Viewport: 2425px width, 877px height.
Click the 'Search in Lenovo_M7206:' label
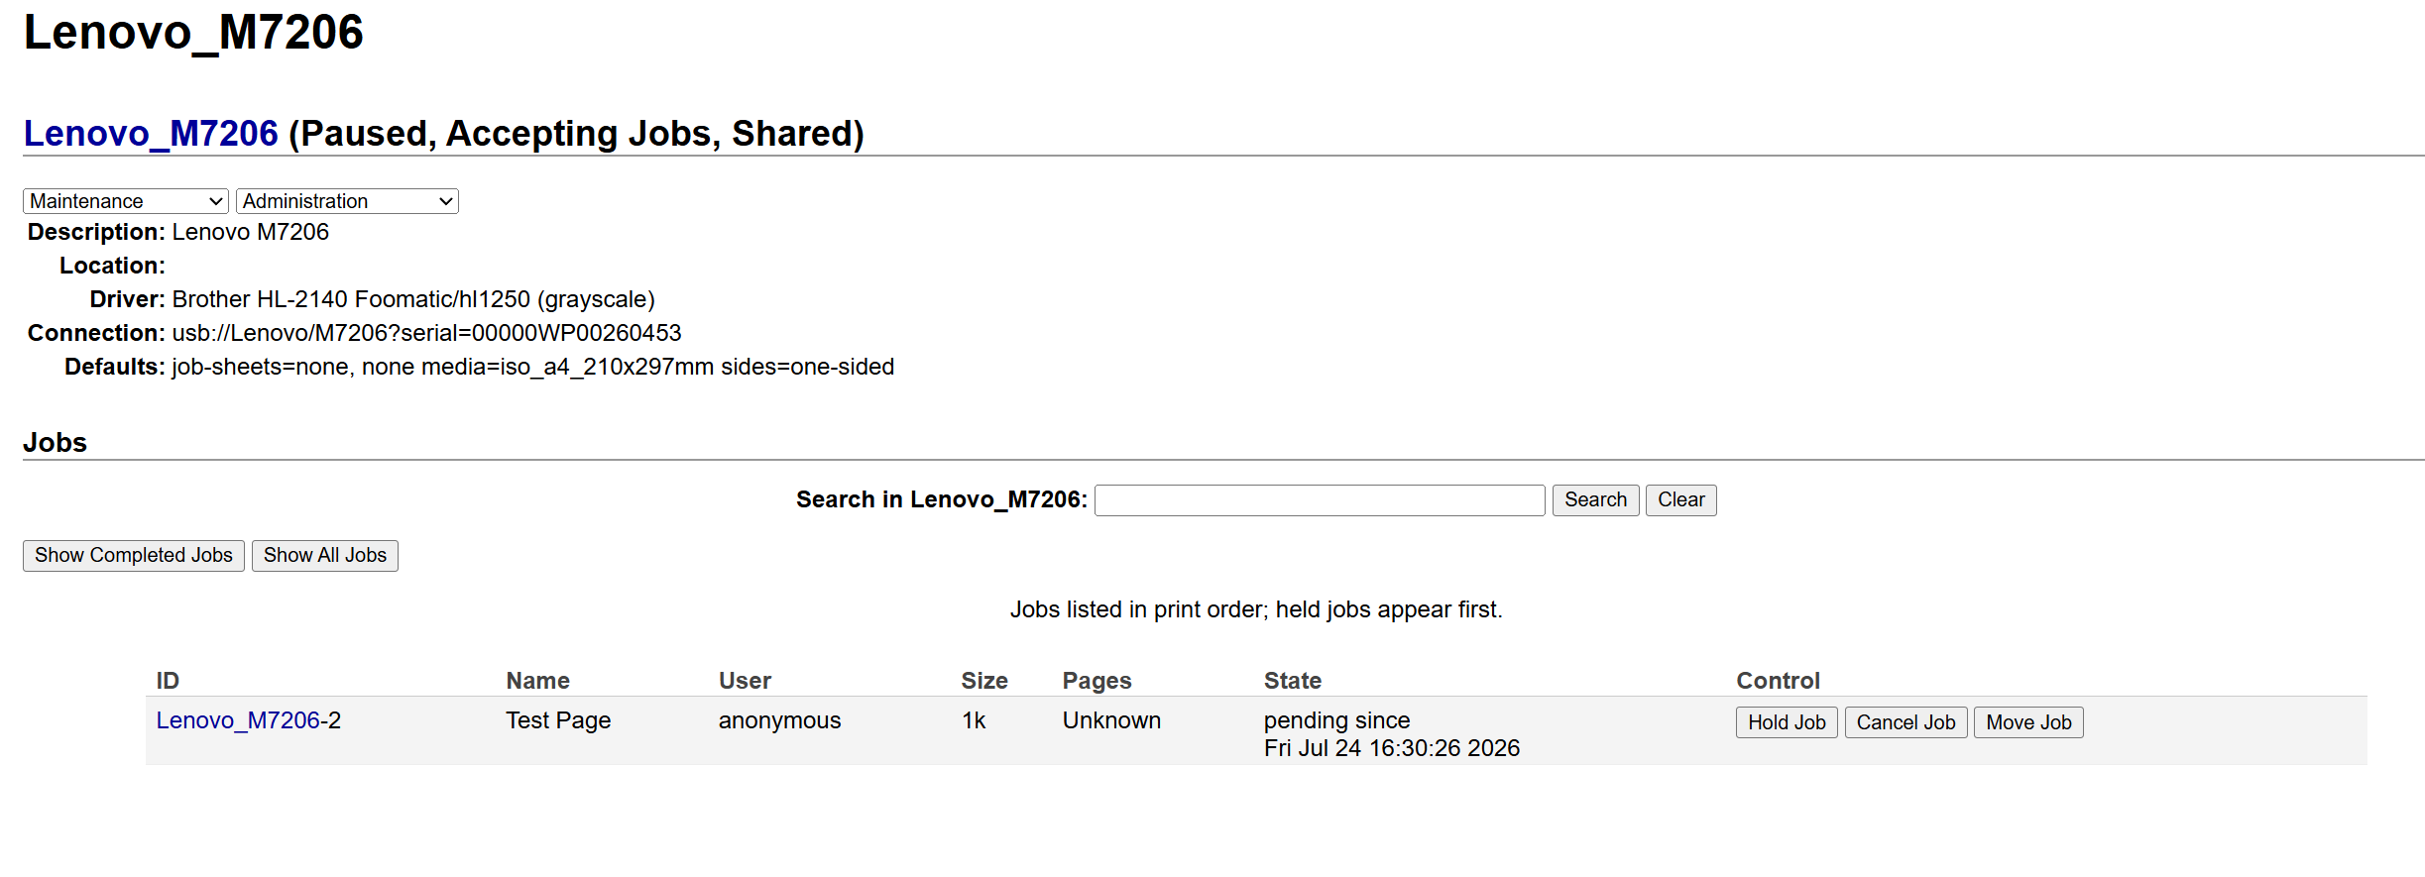(x=942, y=499)
